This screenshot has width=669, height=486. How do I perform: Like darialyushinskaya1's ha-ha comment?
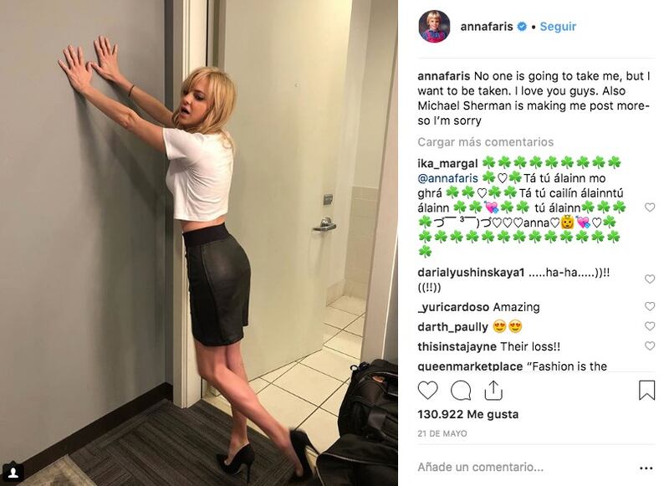[650, 279]
